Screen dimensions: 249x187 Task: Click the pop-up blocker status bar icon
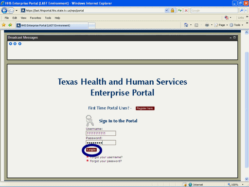pos(185,185)
